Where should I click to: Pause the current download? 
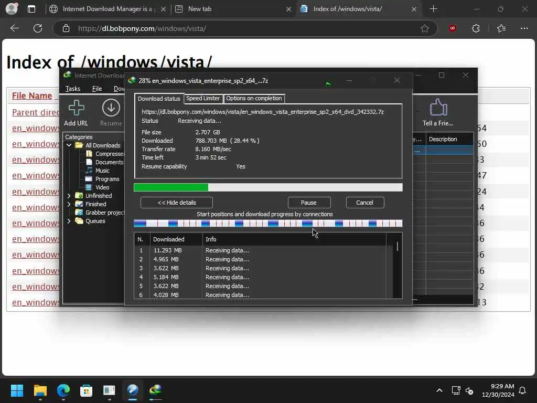(x=309, y=203)
